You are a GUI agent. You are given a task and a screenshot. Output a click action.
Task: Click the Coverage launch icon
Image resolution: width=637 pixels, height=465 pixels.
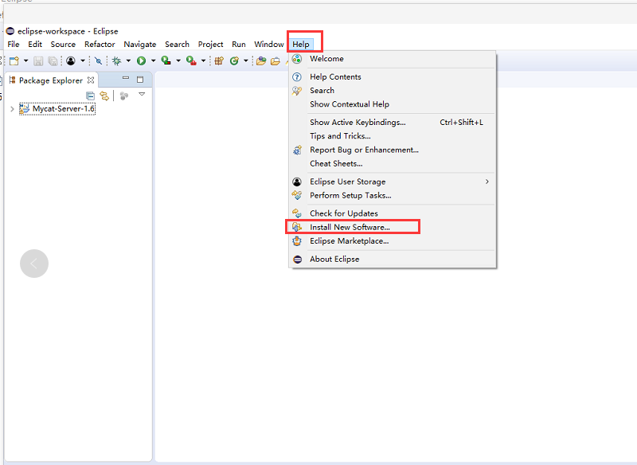166,61
